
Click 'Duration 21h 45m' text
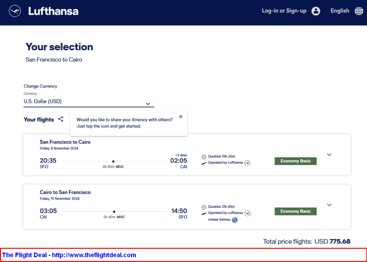tap(221, 207)
